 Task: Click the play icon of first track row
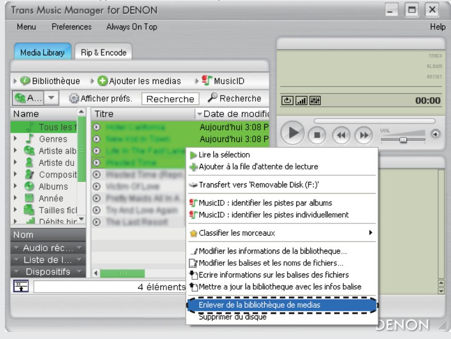[97, 127]
